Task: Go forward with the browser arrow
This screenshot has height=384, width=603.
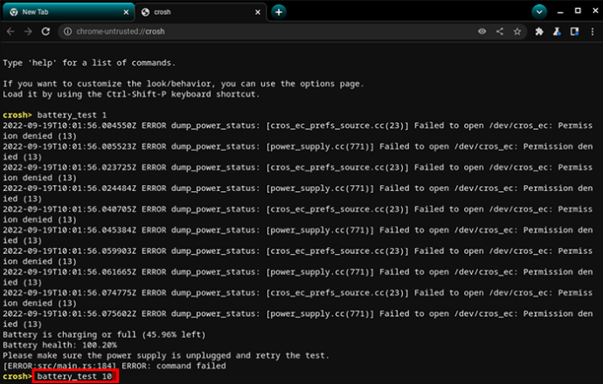Action: pos(28,31)
